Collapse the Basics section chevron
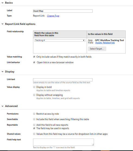 point(2,3)
